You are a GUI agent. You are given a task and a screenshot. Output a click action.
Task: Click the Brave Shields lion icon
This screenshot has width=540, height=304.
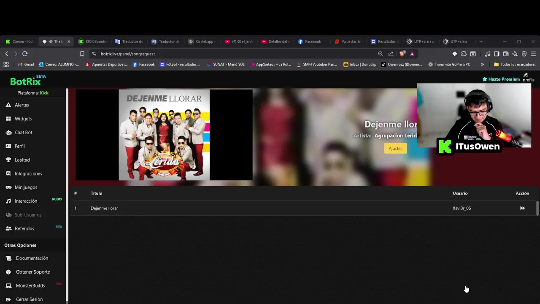click(x=402, y=54)
